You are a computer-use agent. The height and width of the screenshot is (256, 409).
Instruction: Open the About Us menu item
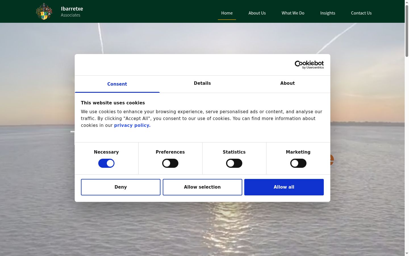click(257, 13)
